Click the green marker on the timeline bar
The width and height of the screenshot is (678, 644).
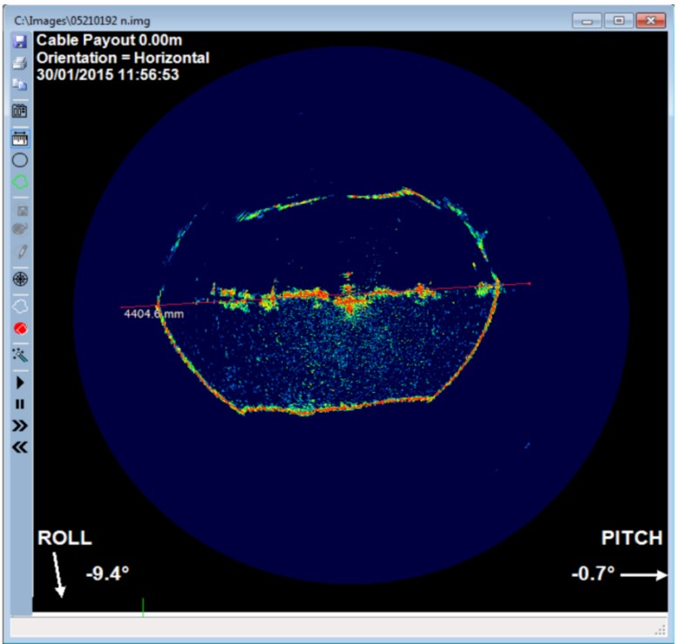(x=143, y=607)
